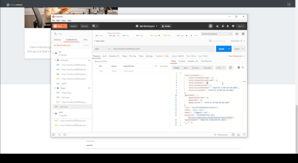Open the JSON format dropdown
This screenshot has width=298, height=163.
(220, 67)
